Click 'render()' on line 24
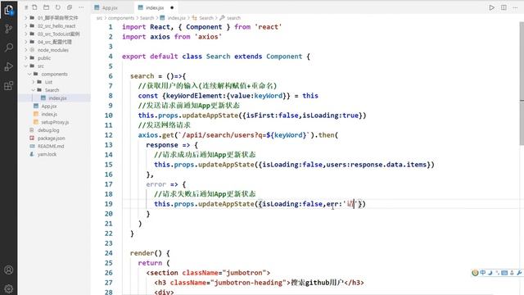Image resolution: width=524 pixels, height=295 pixels. click(x=146, y=253)
